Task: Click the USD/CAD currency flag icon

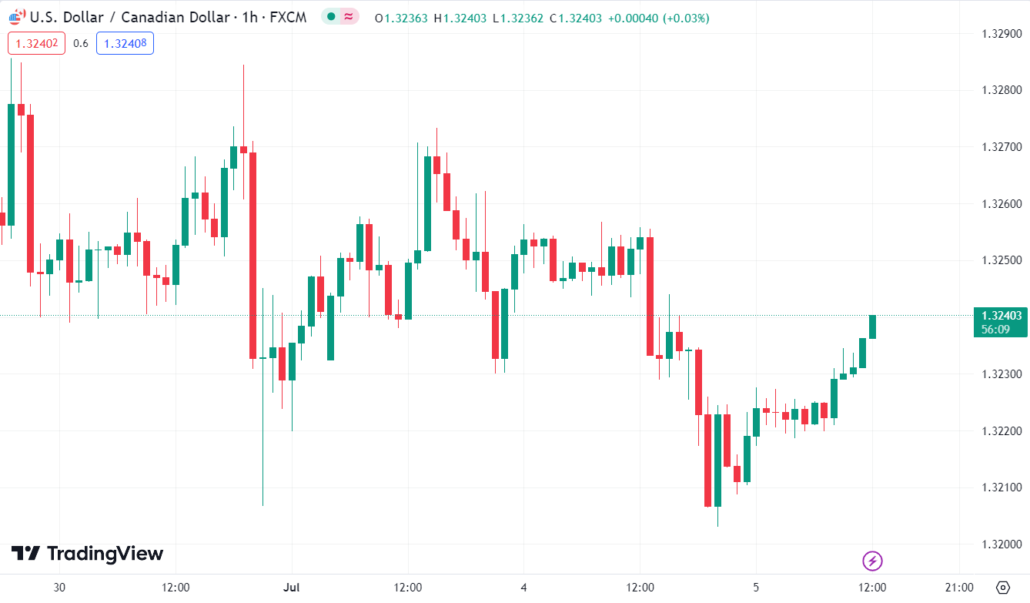Action: pyautogui.click(x=17, y=16)
